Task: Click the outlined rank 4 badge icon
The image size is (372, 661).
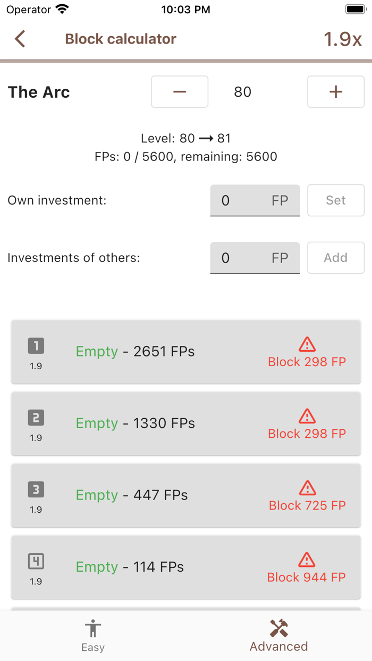Action: (x=36, y=562)
